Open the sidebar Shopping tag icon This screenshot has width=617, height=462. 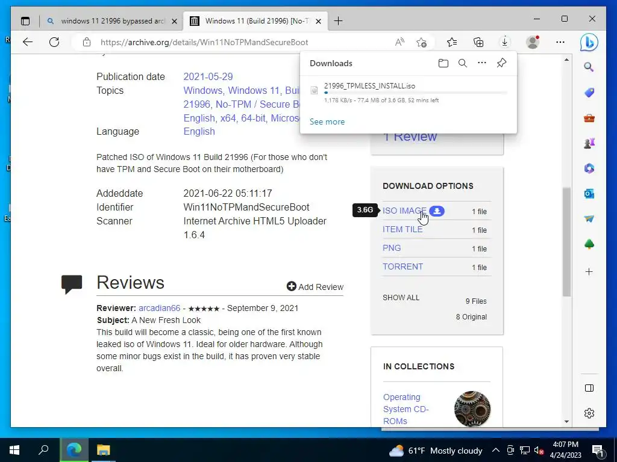coord(589,92)
